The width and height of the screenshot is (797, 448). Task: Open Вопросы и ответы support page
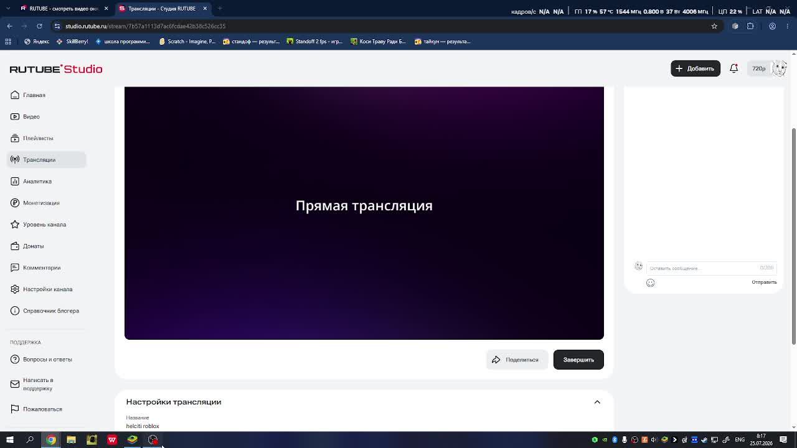[47, 360]
